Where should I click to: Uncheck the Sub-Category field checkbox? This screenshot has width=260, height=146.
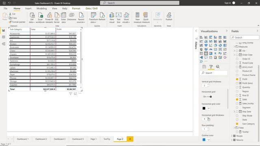[237, 124]
